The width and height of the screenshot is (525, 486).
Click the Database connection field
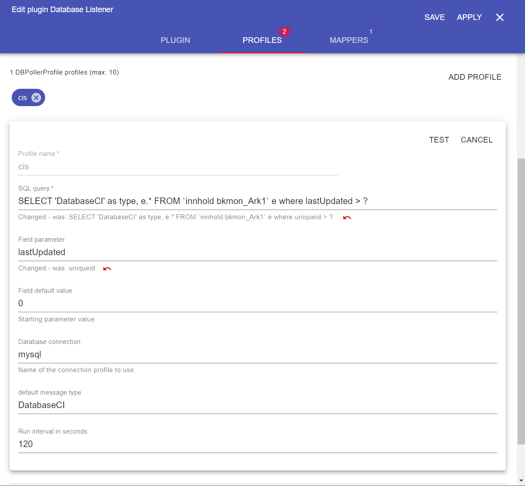(x=257, y=355)
